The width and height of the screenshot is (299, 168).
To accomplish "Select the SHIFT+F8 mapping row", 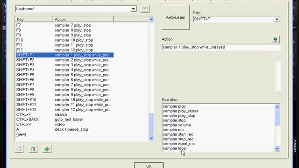I will [x=64, y=90].
